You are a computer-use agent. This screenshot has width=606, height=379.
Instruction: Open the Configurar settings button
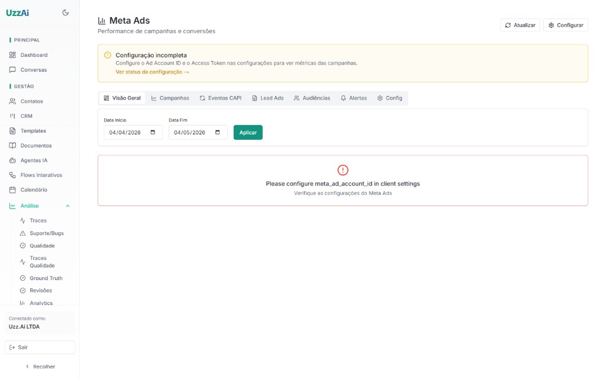(x=565, y=25)
